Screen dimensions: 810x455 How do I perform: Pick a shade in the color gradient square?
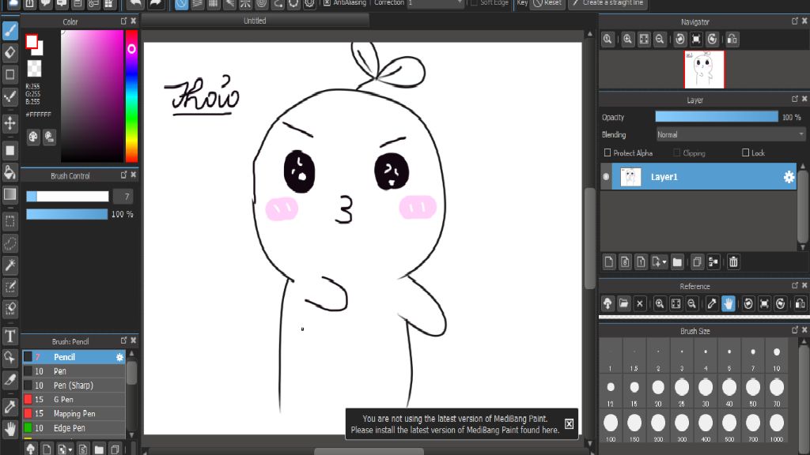pyautogui.click(x=92, y=96)
